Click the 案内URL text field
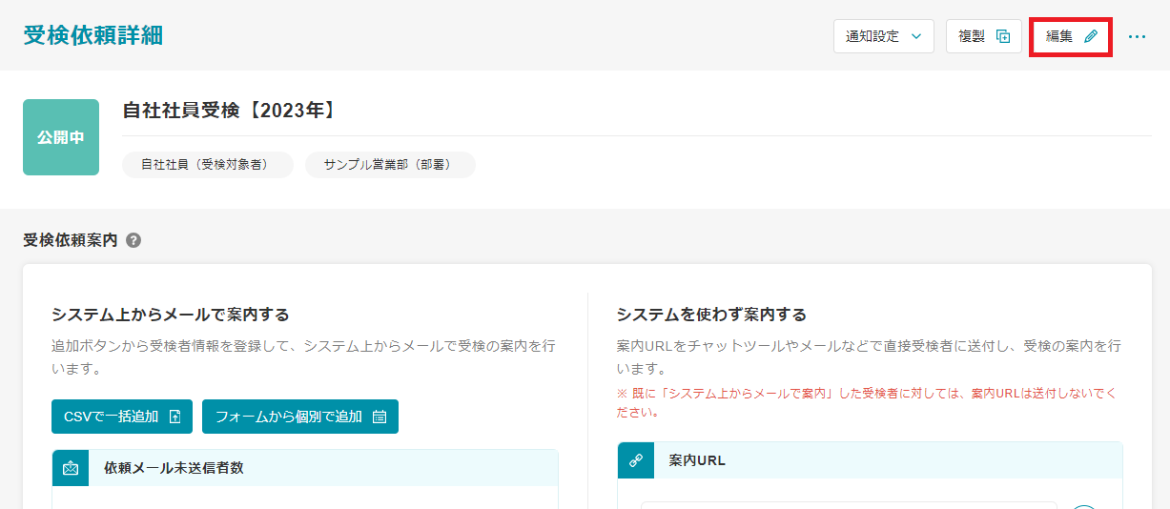The width and height of the screenshot is (1170, 509). point(849,504)
